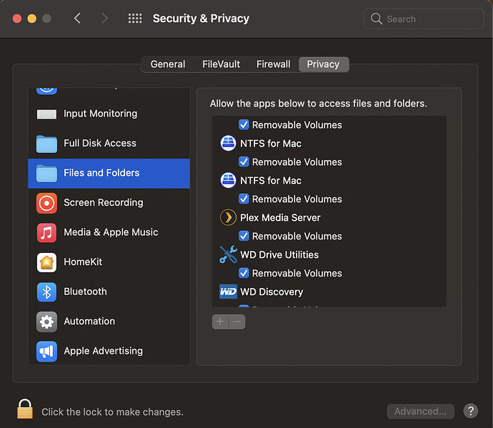Select Automation in the sidebar
The height and width of the screenshot is (428, 493).
[x=109, y=322]
